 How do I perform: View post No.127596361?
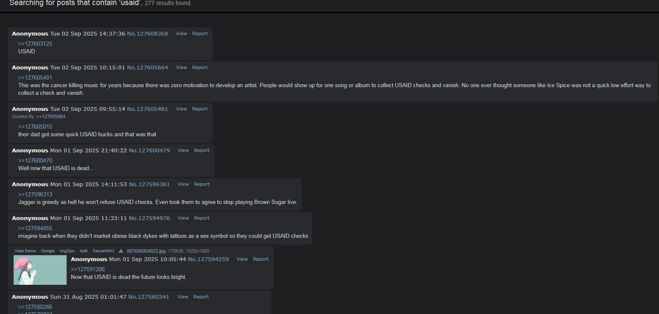tap(183, 184)
